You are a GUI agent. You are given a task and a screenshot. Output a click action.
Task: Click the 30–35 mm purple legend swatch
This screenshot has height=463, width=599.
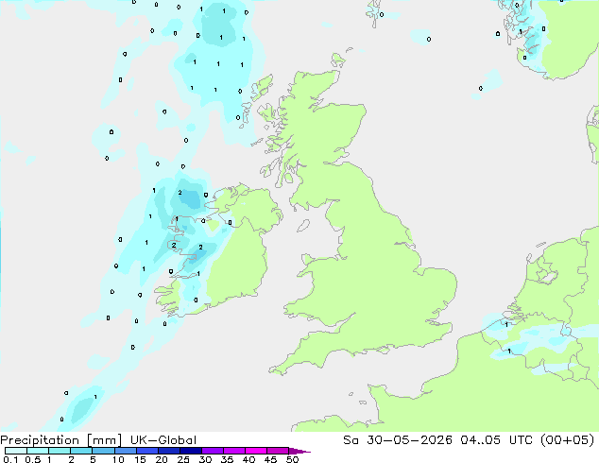point(212,451)
